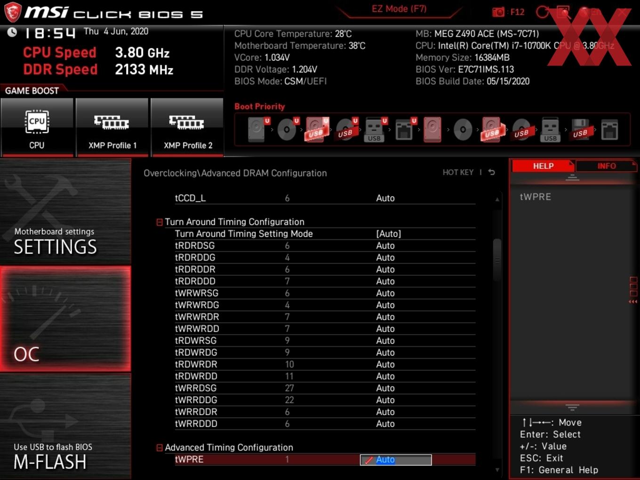Select the tRDRDDR row
The image size is (640, 480).
(x=325, y=269)
